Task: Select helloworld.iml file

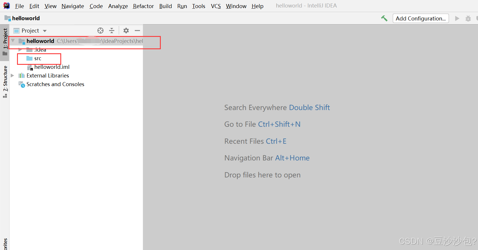Action: [52, 67]
